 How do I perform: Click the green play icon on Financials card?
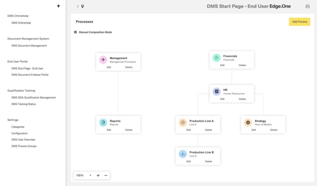(x=216, y=58)
